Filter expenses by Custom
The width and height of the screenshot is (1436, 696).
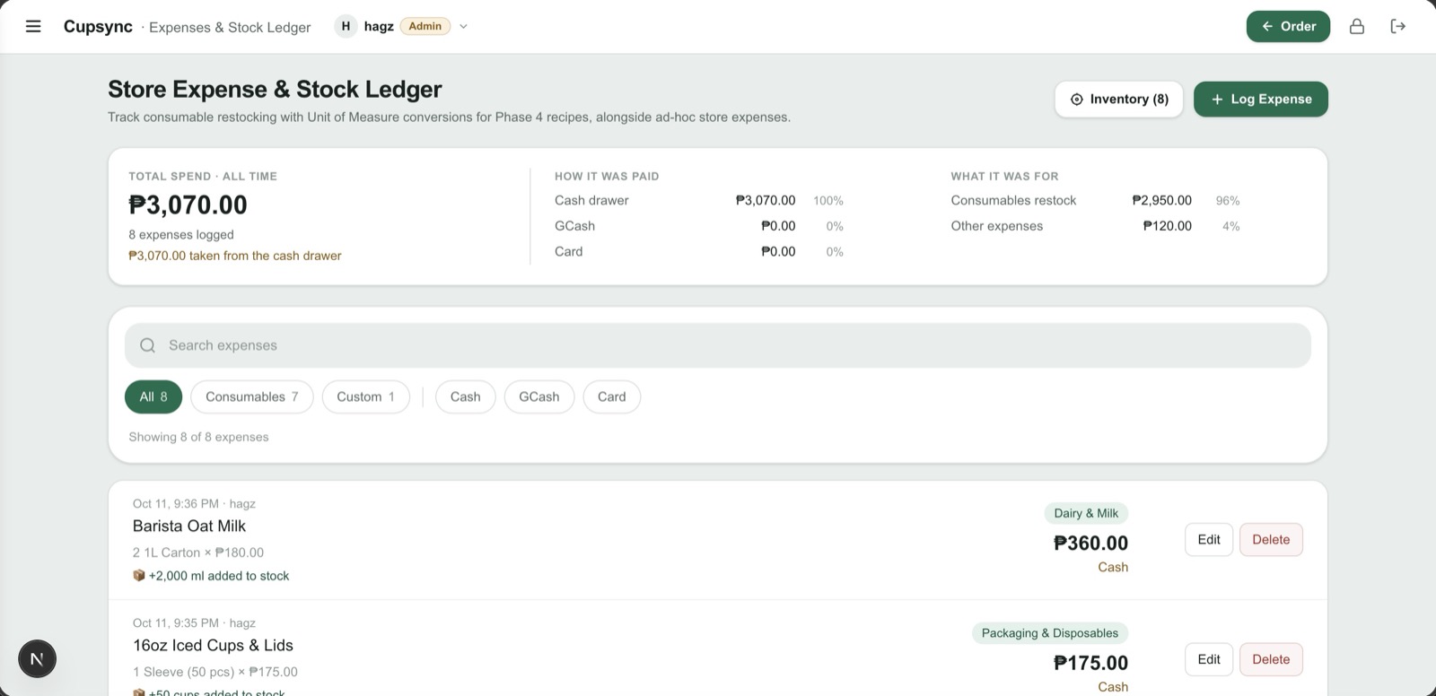(x=366, y=396)
